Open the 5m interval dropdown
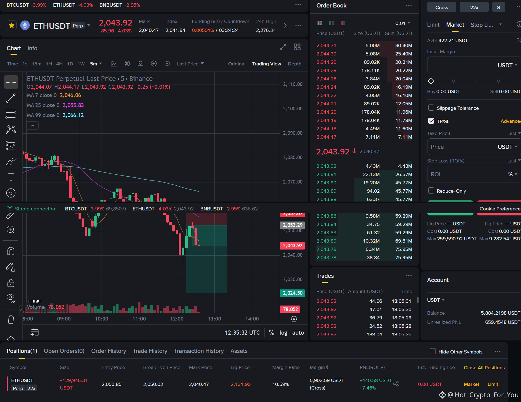Screen dimensions: 521x402 point(96,64)
